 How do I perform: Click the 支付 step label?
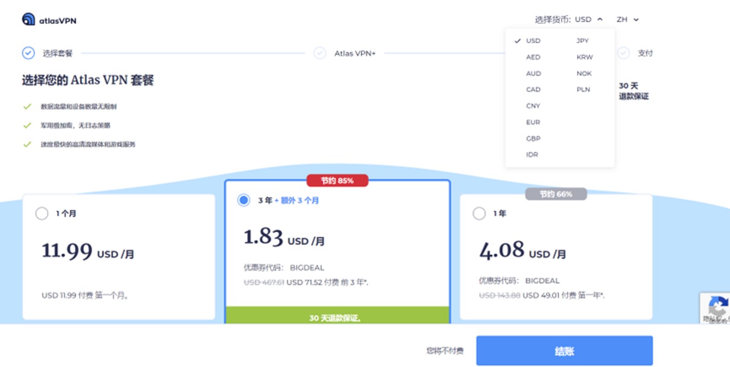point(645,53)
